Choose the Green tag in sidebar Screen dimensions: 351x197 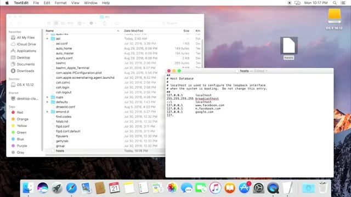tap(19, 132)
